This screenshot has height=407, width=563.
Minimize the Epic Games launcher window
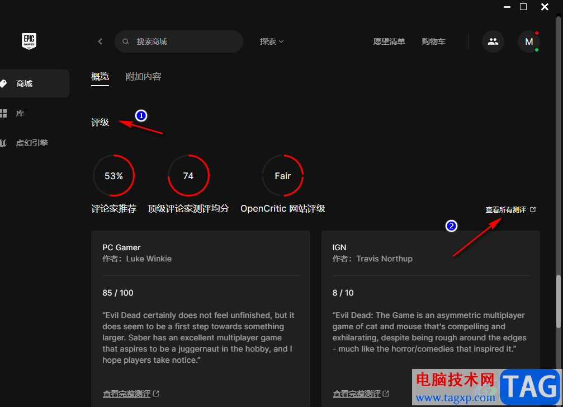point(507,7)
